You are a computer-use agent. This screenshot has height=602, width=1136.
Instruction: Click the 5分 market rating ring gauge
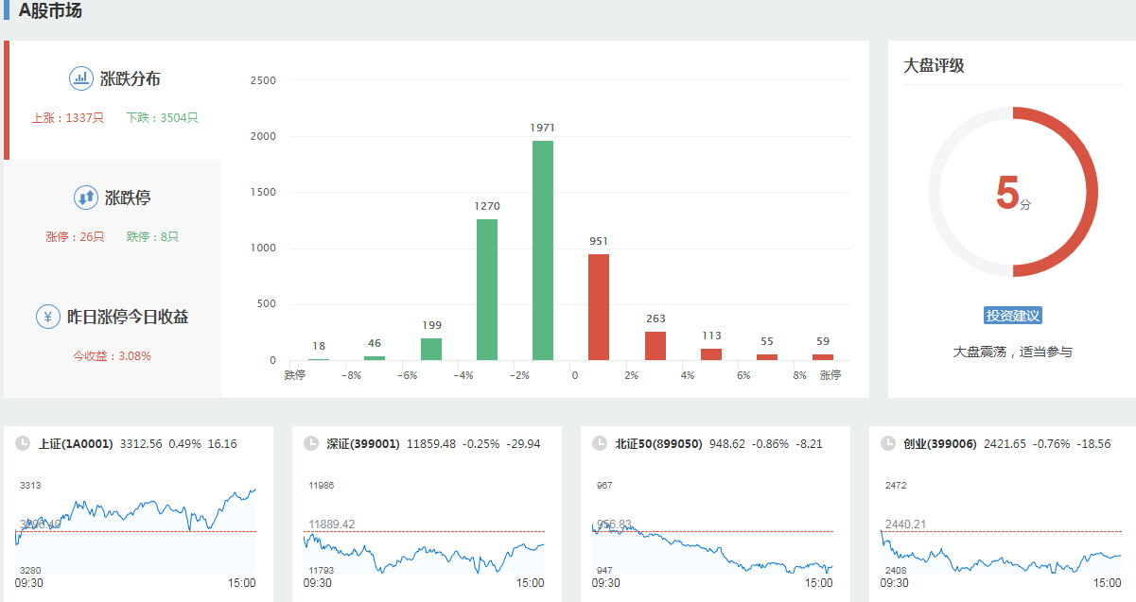tap(1012, 192)
